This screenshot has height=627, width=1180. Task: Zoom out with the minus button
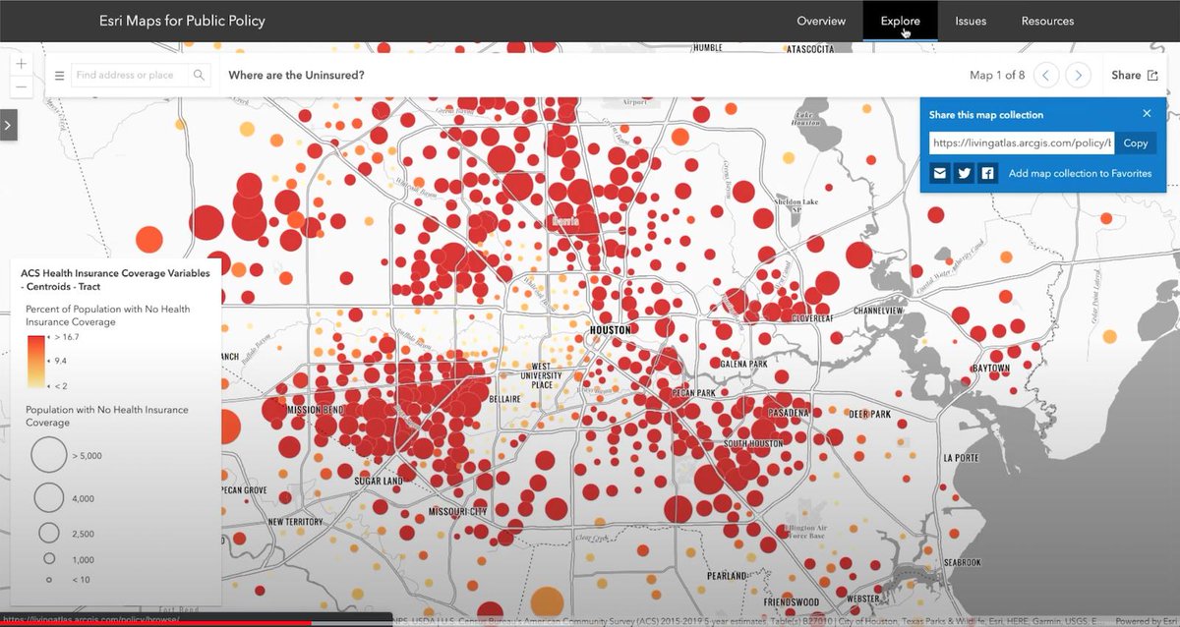coord(22,86)
